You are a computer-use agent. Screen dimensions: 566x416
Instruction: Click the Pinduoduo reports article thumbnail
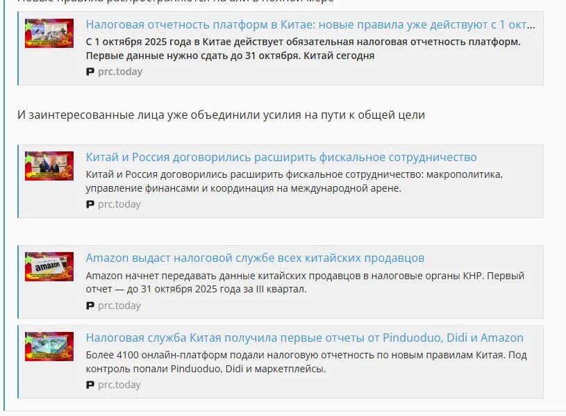pyautogui.click(x=49, y=347)
